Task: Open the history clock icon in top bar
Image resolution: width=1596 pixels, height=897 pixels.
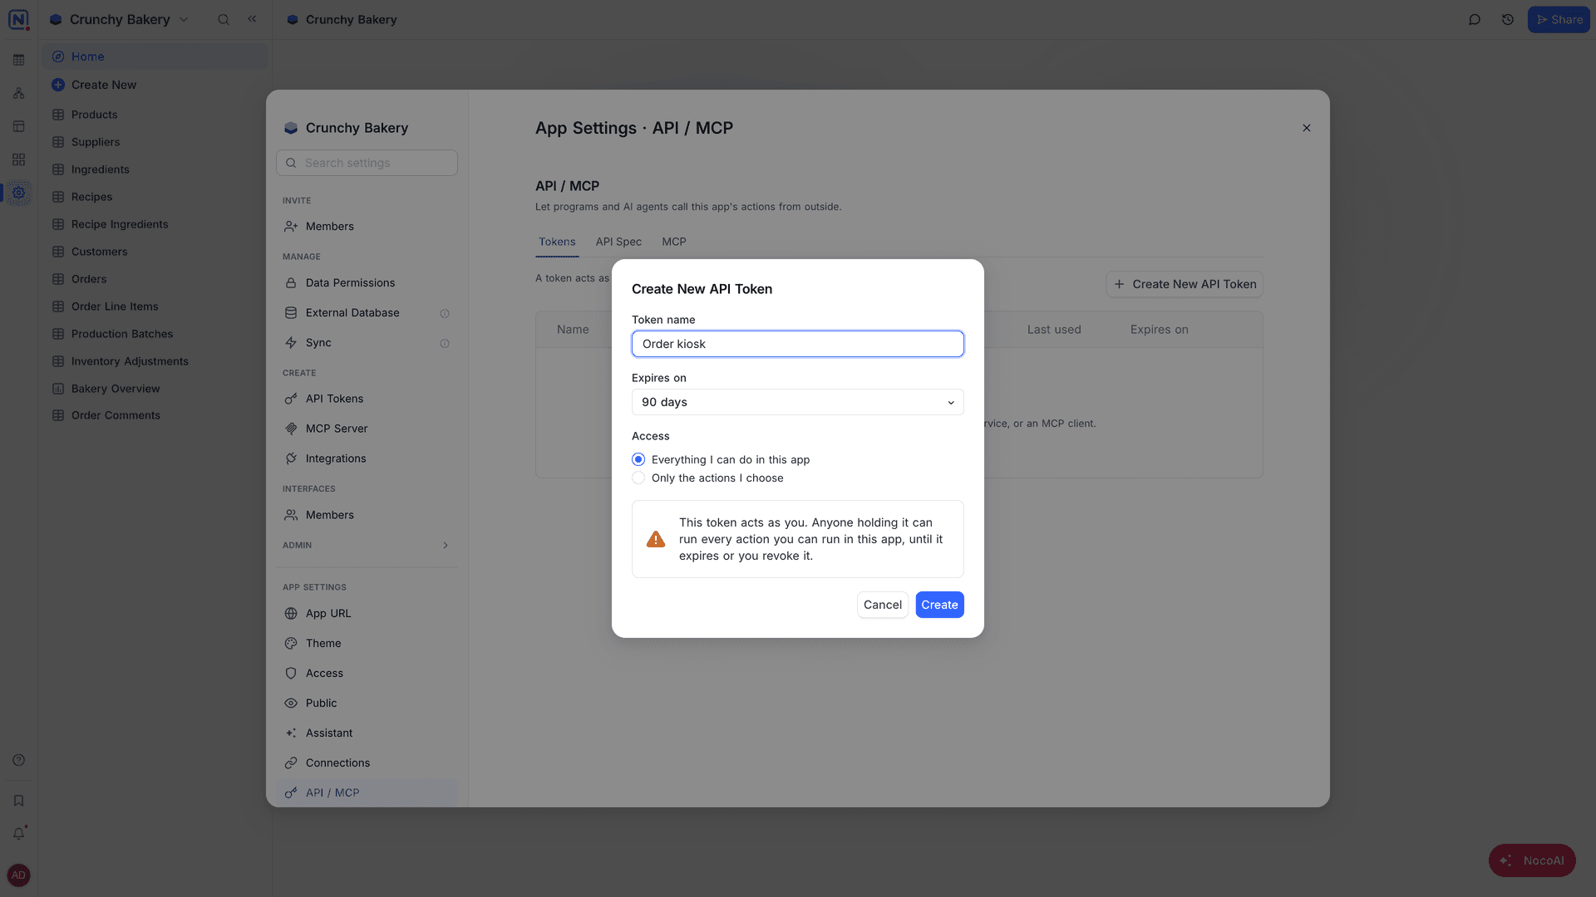Action: click(x=1508, y=19)
